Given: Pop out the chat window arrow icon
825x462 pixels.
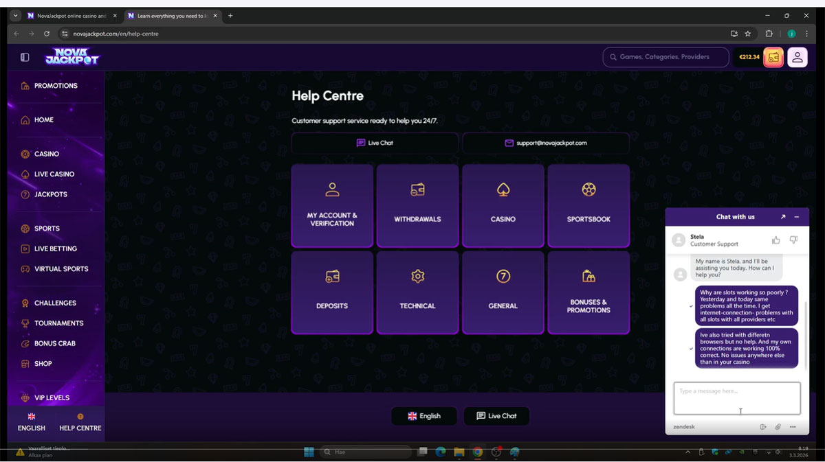Looking at the screenshot, I should coord(782,217).
